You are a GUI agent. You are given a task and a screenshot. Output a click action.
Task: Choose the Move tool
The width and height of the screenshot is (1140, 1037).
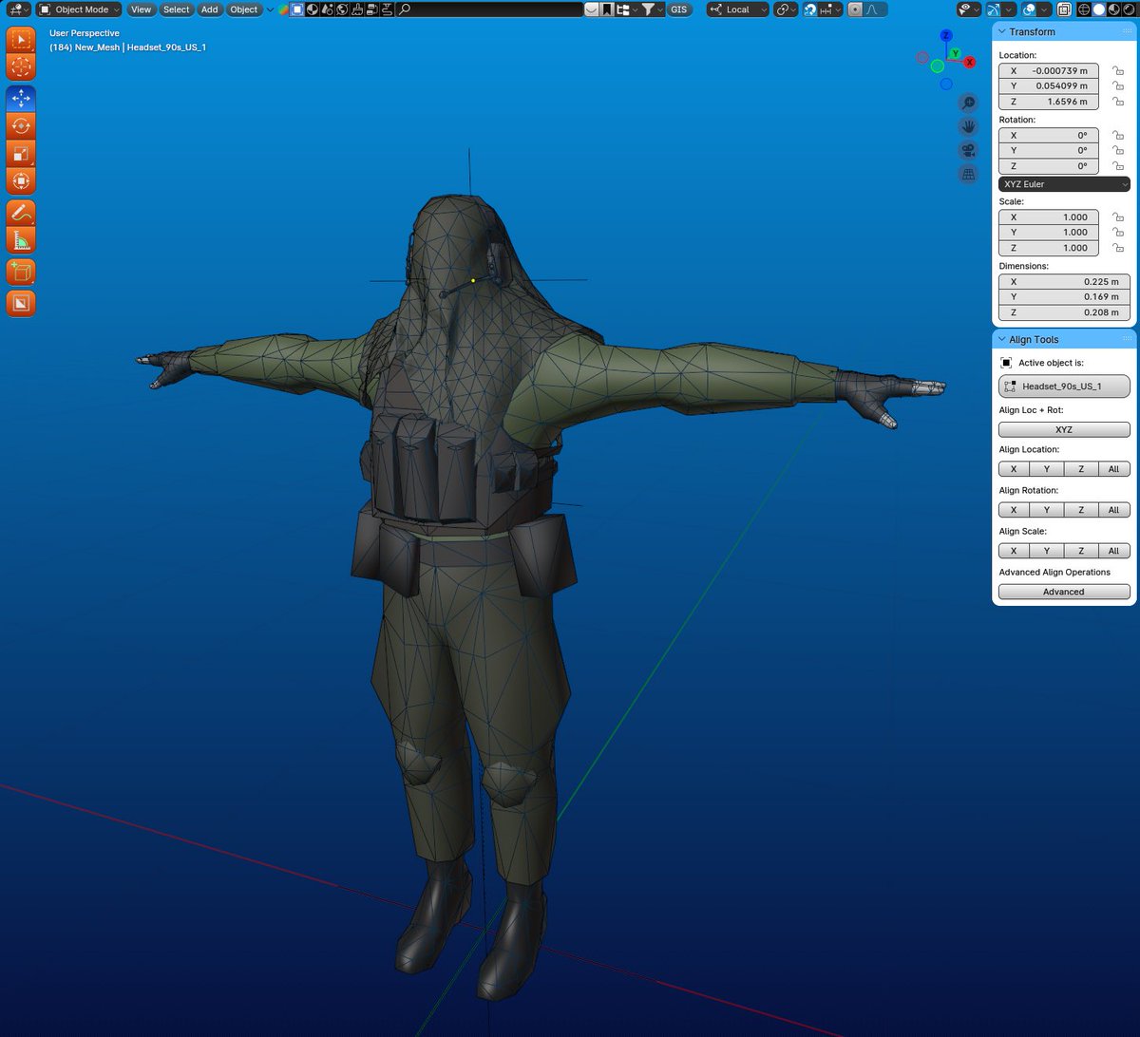click(x=21, y=98)
